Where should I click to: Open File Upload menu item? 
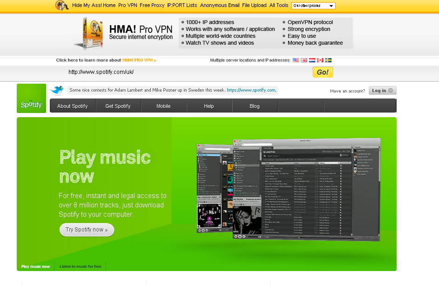[x=254, y=5]
